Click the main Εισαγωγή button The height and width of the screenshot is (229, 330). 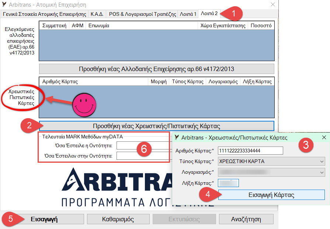pos(44,219)
